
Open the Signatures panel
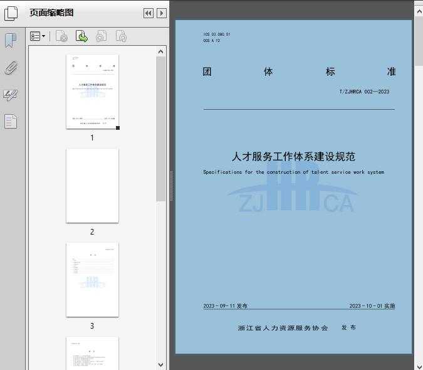11,95
